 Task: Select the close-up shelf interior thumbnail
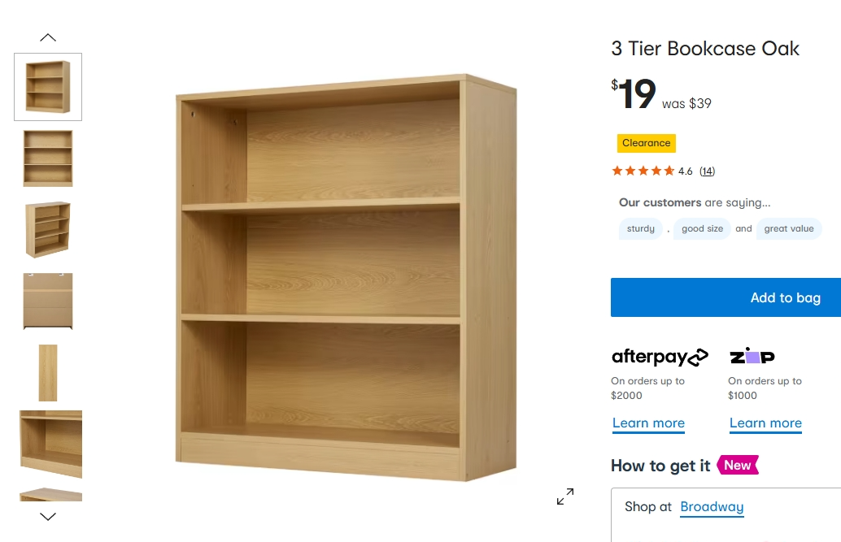click(50, 444)
